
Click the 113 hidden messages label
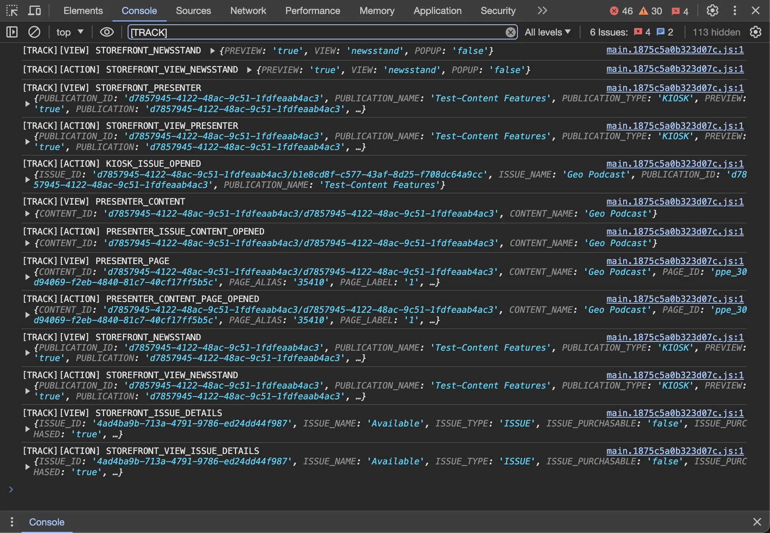pos(716,32)
